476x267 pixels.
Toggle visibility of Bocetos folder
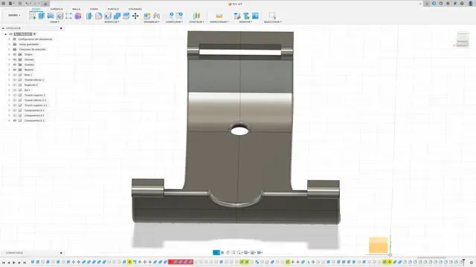pos(15,70)
